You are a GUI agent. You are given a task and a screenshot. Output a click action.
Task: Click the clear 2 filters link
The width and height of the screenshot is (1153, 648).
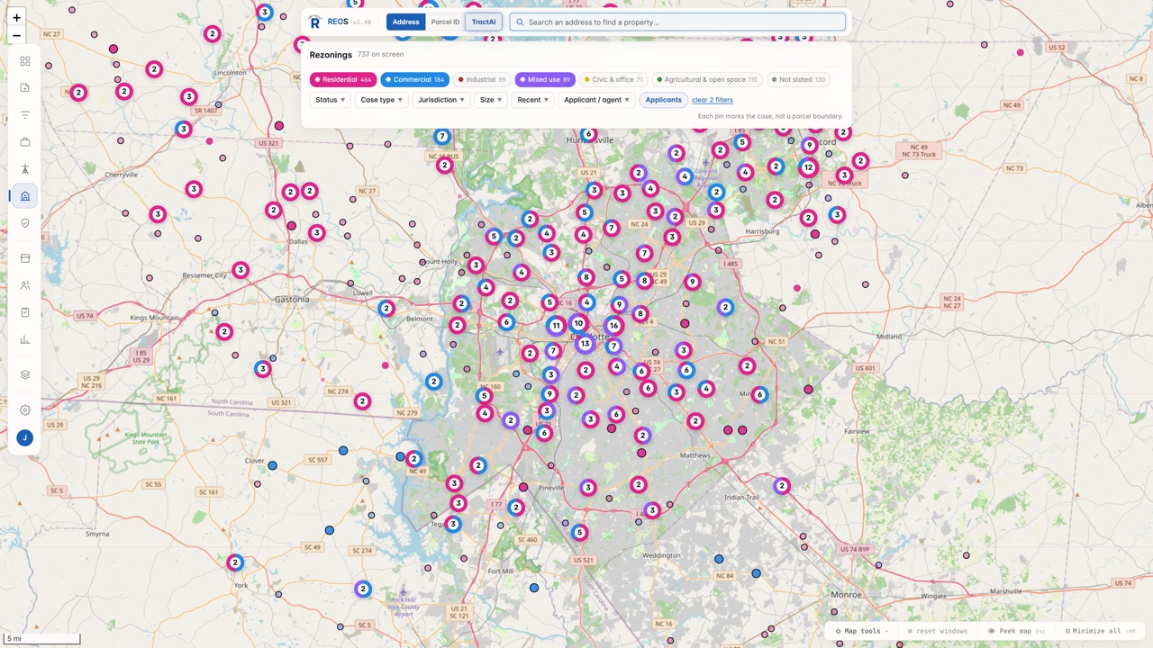713,100
